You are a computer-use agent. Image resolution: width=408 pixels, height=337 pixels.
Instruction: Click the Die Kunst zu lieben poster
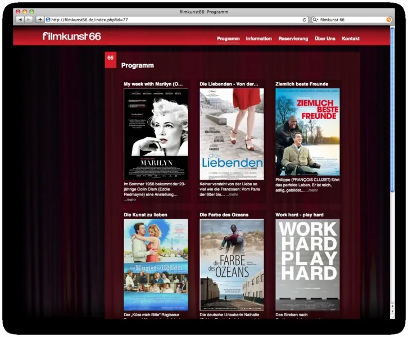pos(156,265)
